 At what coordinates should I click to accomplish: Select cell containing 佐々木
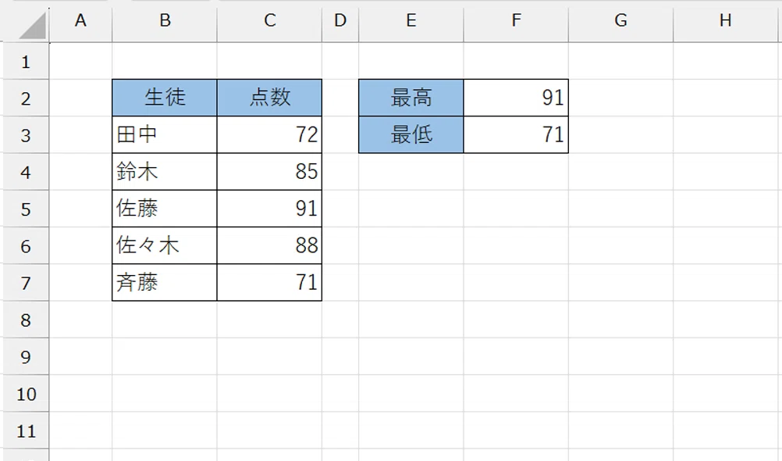pyautogui.click(x=165, y=245)
